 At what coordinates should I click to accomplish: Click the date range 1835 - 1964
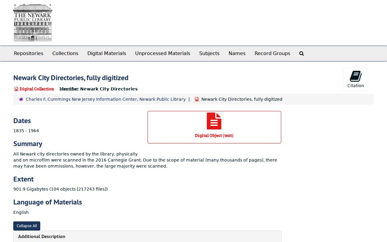point(26,131)
